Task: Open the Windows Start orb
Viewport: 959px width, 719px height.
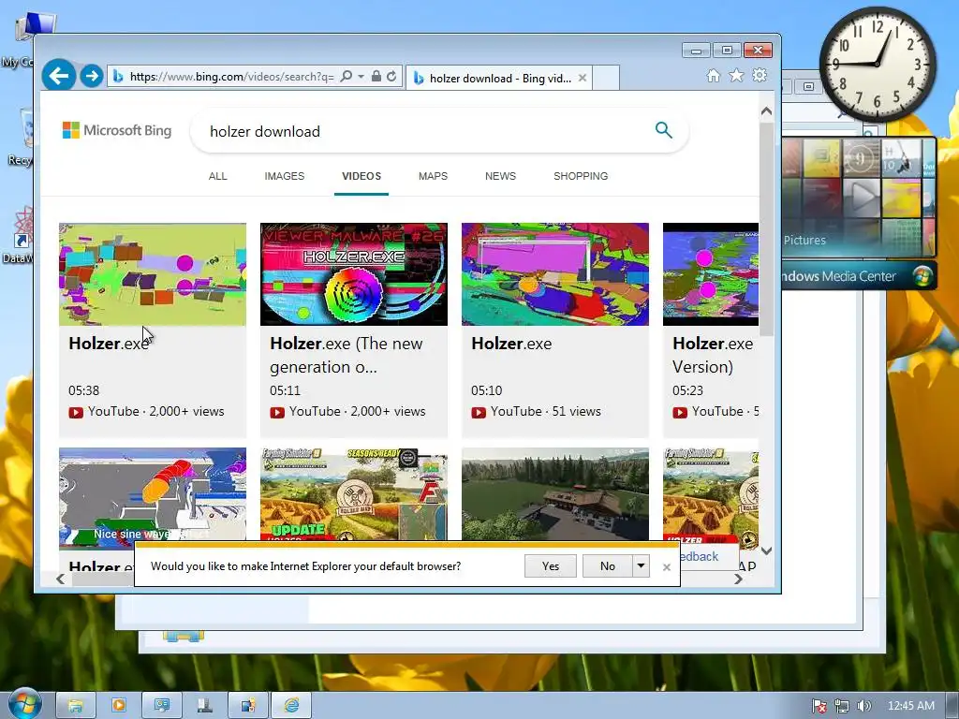Action: click(x=24, y=704)
